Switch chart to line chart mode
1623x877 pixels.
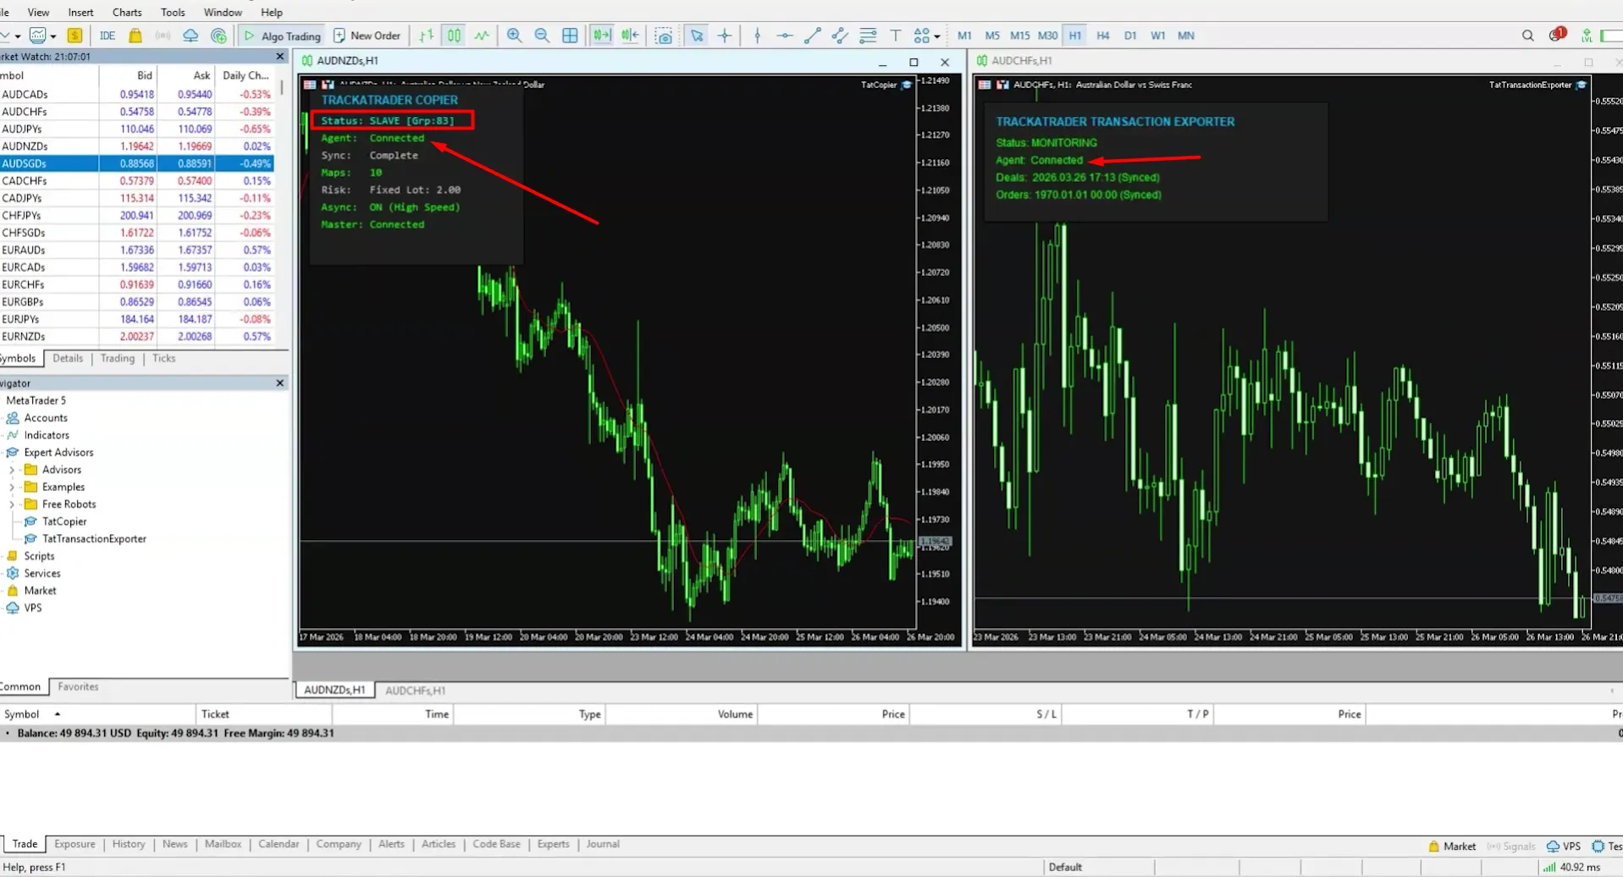(x=482, y=36)
